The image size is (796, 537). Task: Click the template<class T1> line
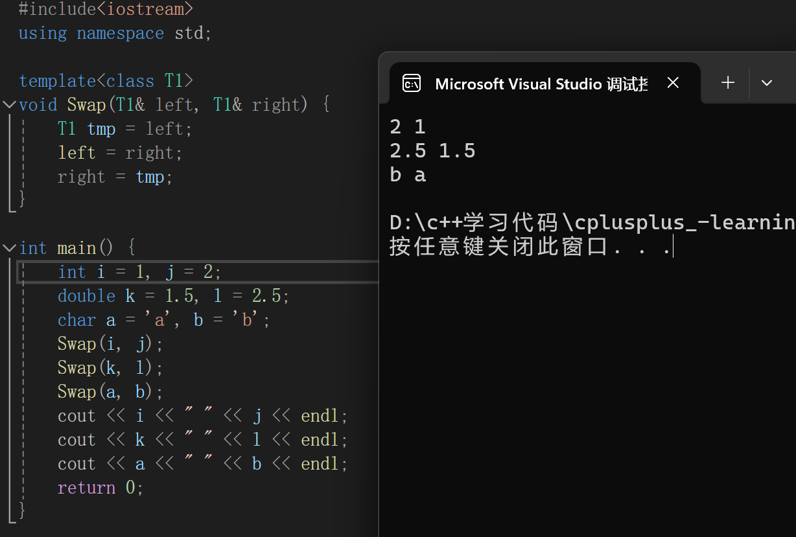point(106,81)
